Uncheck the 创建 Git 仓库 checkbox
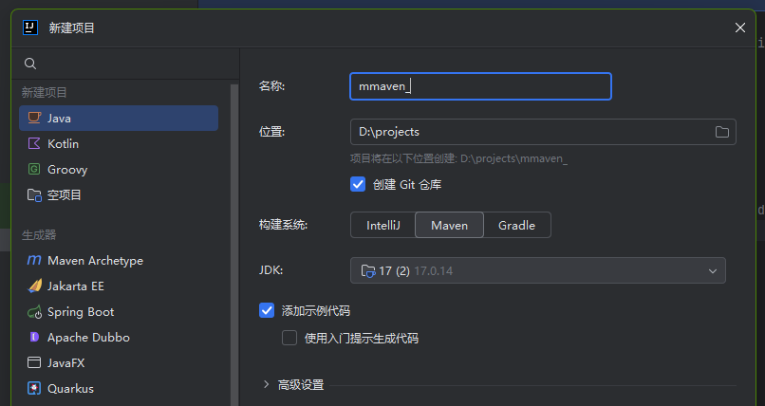This screenshot has width=765, height=406. coord(358,184)
